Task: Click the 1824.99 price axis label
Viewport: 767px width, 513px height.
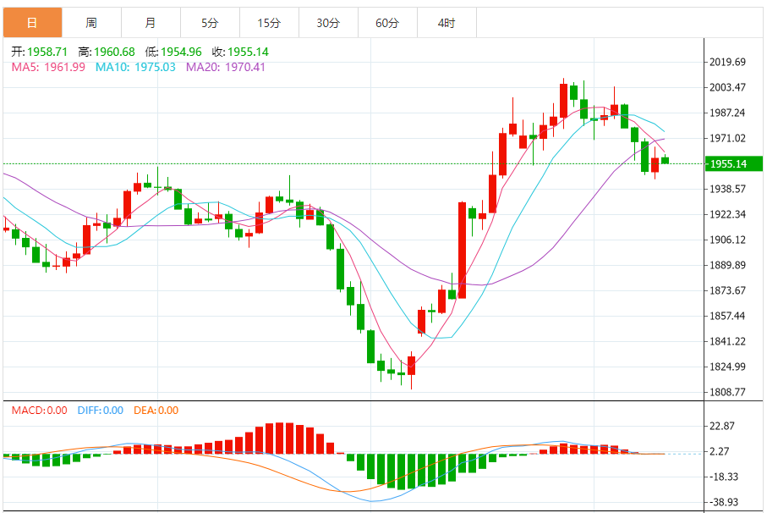Action: coord(727,367)
